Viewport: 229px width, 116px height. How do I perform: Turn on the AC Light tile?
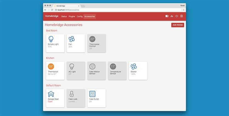(x=76, y=71)
